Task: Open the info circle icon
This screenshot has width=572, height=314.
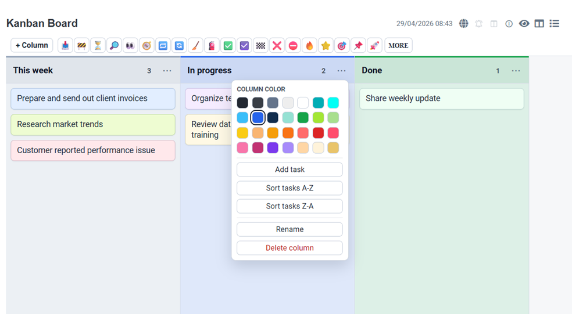Action: tap(509, 24)
